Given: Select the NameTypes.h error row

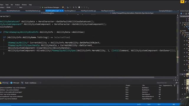Looking at the screenshot, I should click(88, 94).
